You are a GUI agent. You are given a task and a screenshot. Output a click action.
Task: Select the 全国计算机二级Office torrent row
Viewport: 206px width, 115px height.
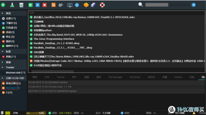click(x=54, y=26)
